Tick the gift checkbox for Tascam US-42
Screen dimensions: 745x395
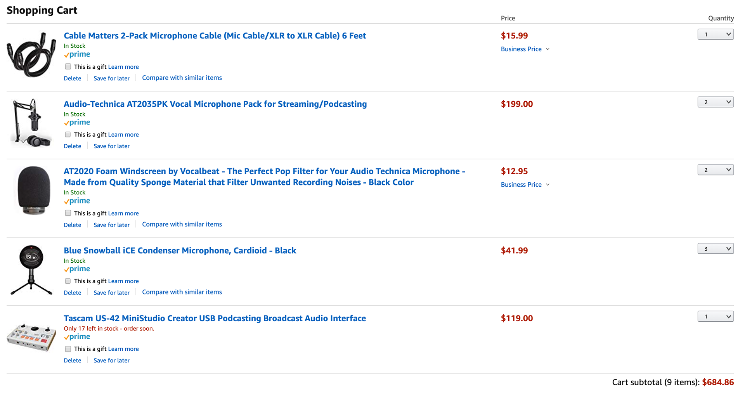tap(68, 349)
